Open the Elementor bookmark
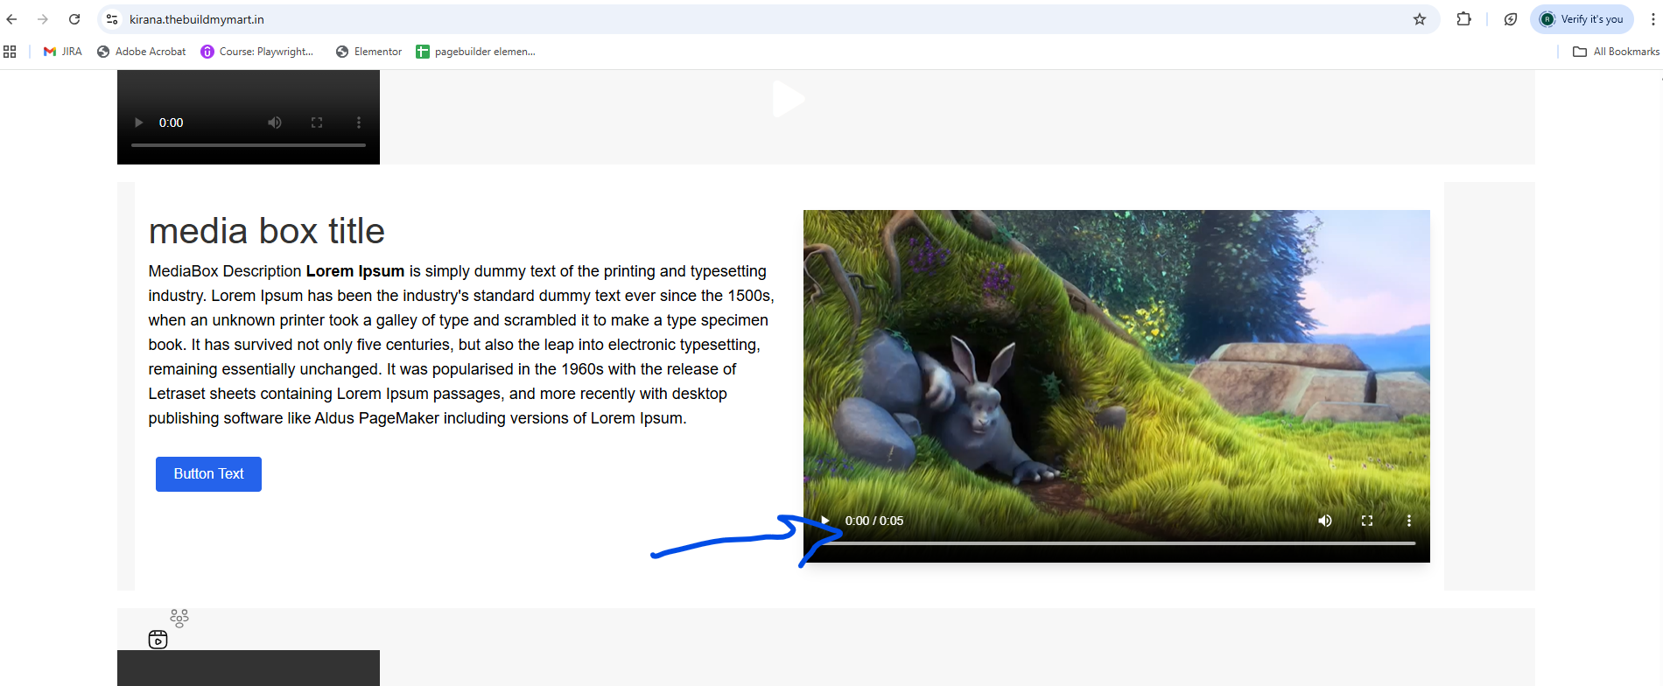1663x686 pixels. [368, 52]
